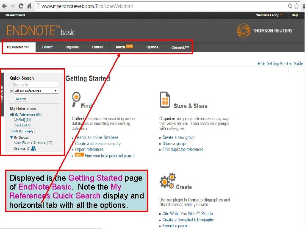Click the Getting Started heading

88,78
